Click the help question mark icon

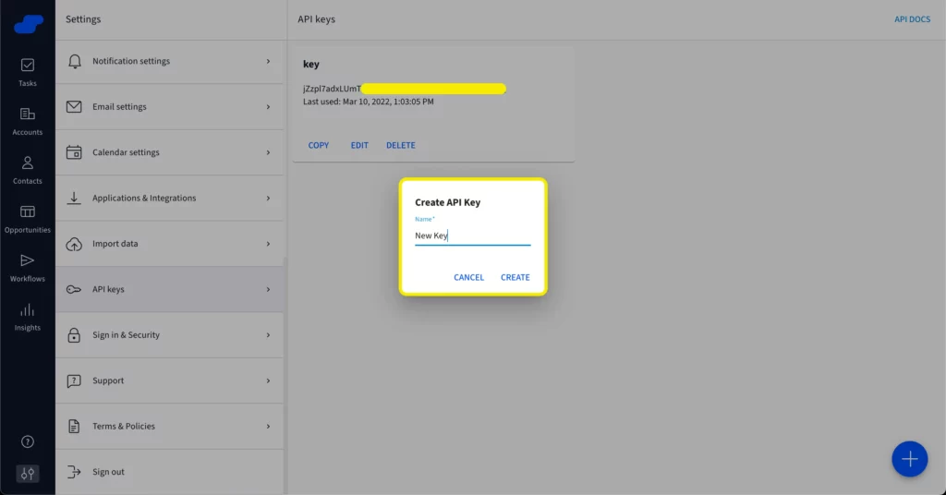[x=28, y=441]
